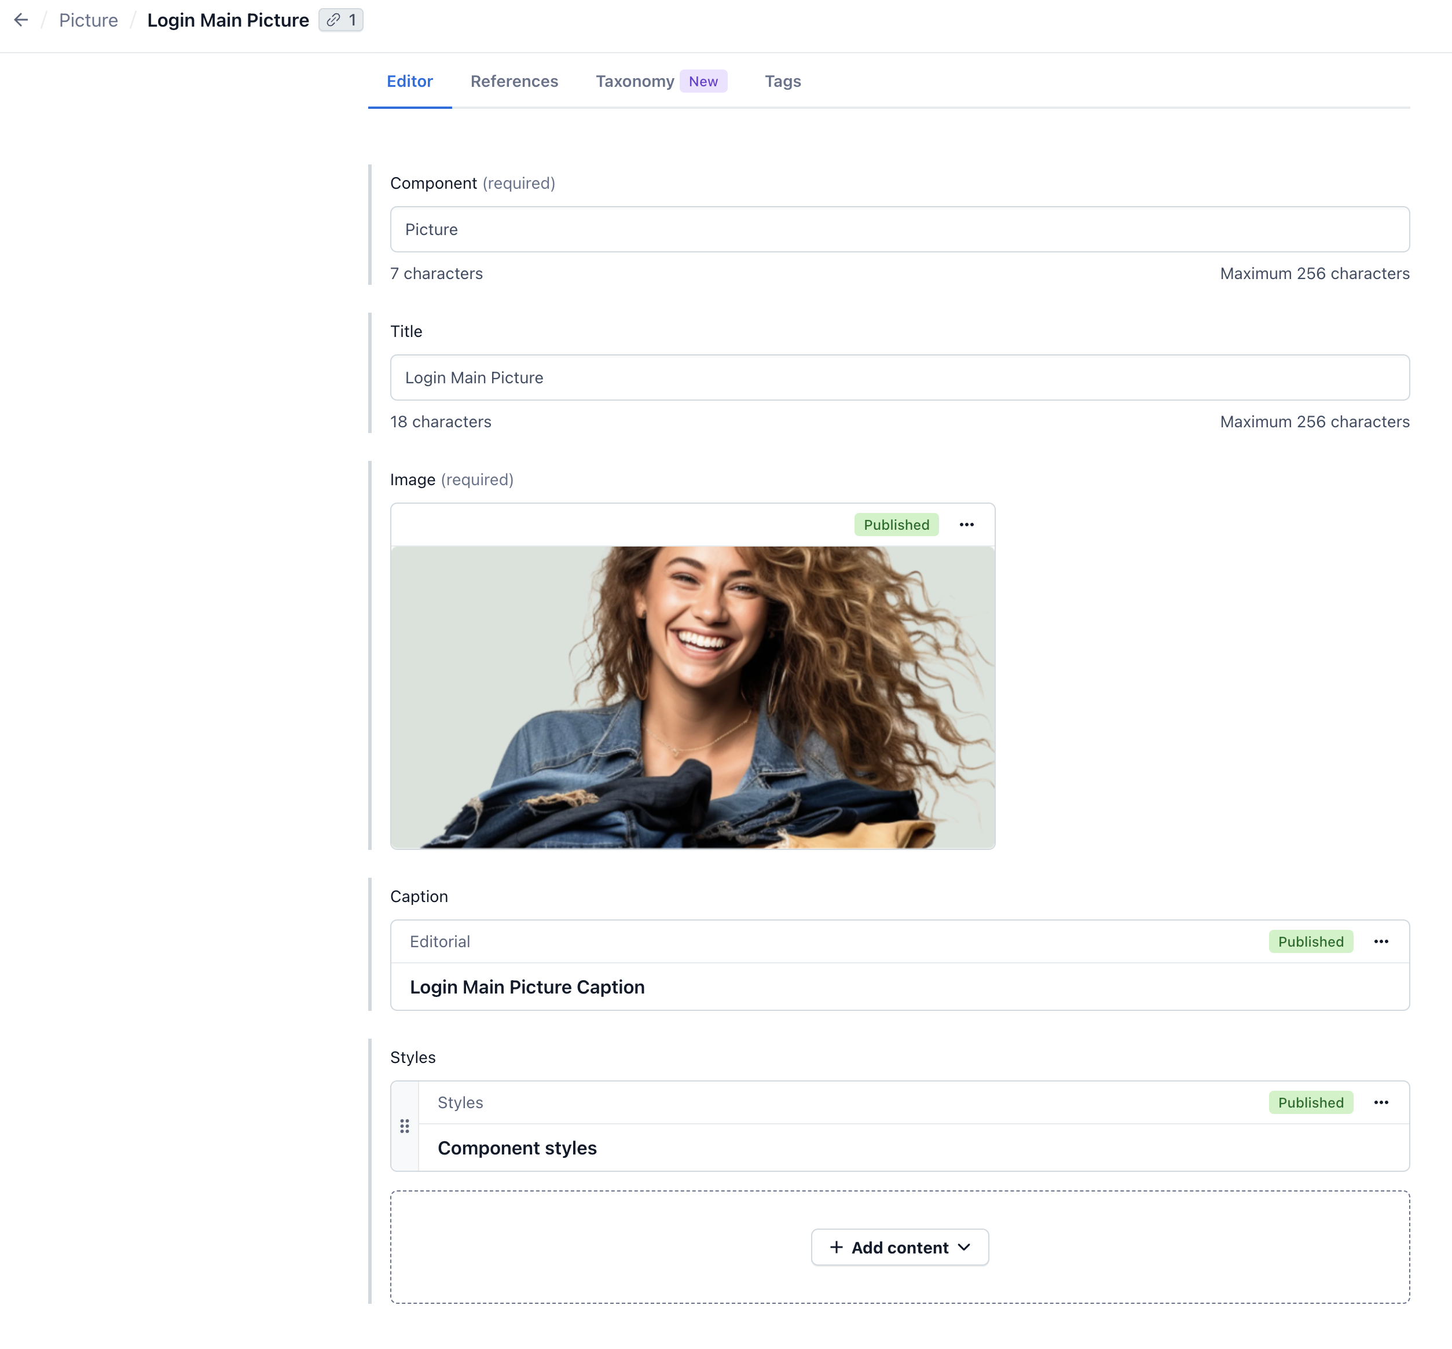Focus the Title input field
This screenshot has height=1349, width=1452.
pos(899,377)
